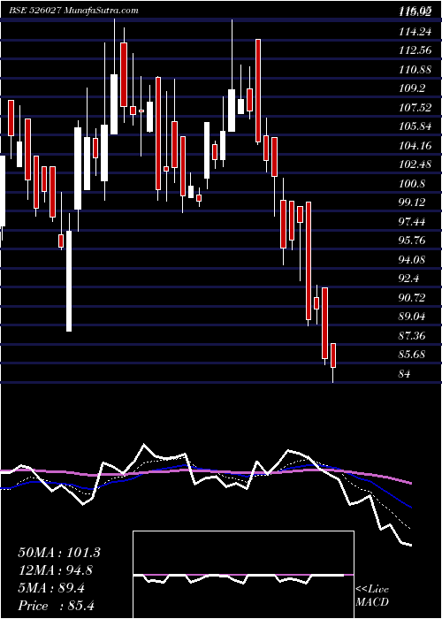442x619 pixels.
Task: Click the 110.88 price axis label
Action: (415, 71)
